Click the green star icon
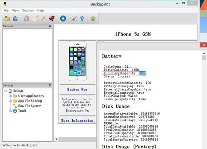Viewport: 207px width, 149px height. (93, 18)
